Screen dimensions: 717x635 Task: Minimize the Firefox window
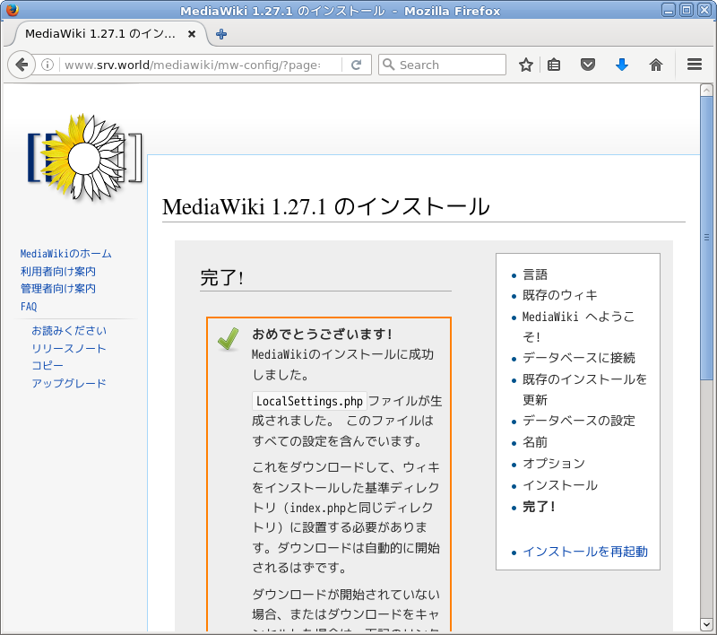tap(669, 10)
